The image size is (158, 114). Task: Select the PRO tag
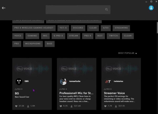[x=17, y=44]
